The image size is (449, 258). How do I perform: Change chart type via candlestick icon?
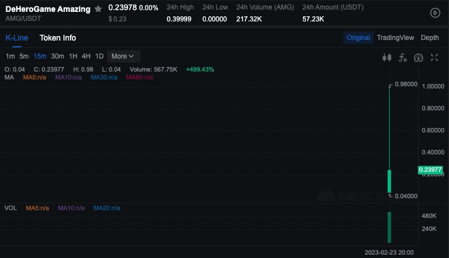(387, 58)
